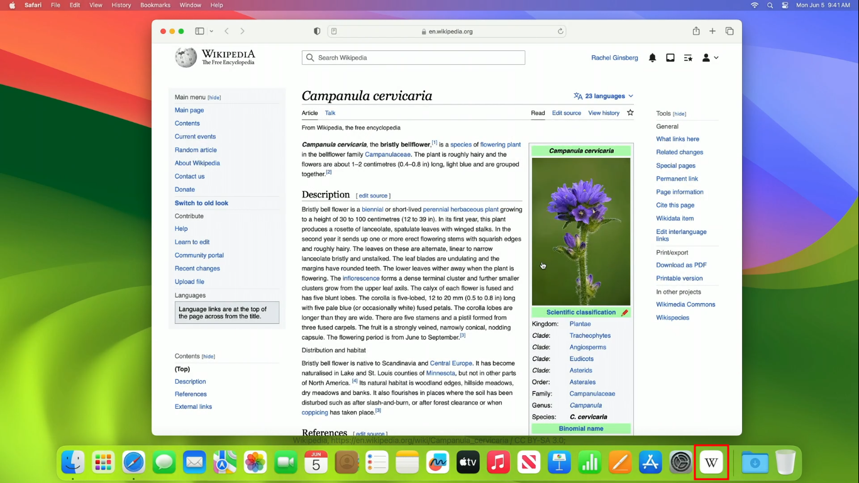Open the Safari History menu
The width and height of the screenshot is (859, 483).
pyautogui.click(x=121, y=5)
